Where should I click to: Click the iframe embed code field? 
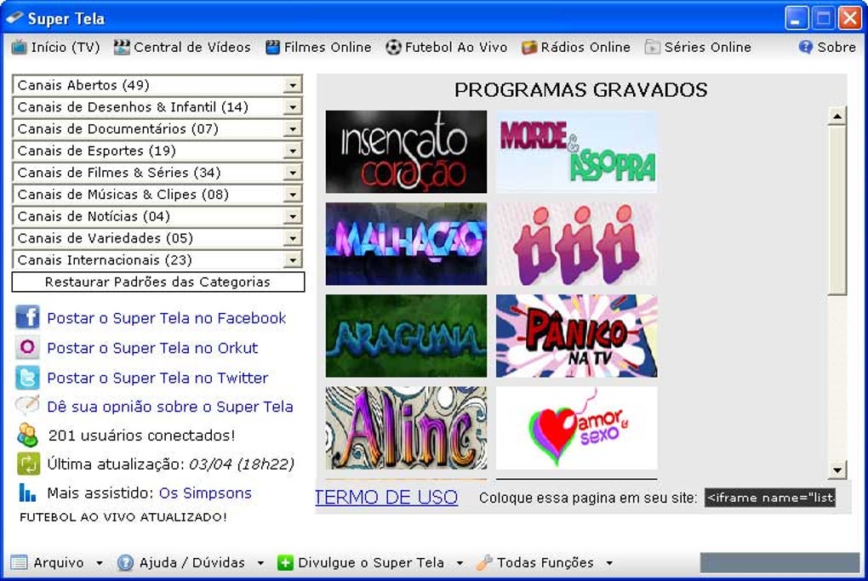click(x=770, y=498)
